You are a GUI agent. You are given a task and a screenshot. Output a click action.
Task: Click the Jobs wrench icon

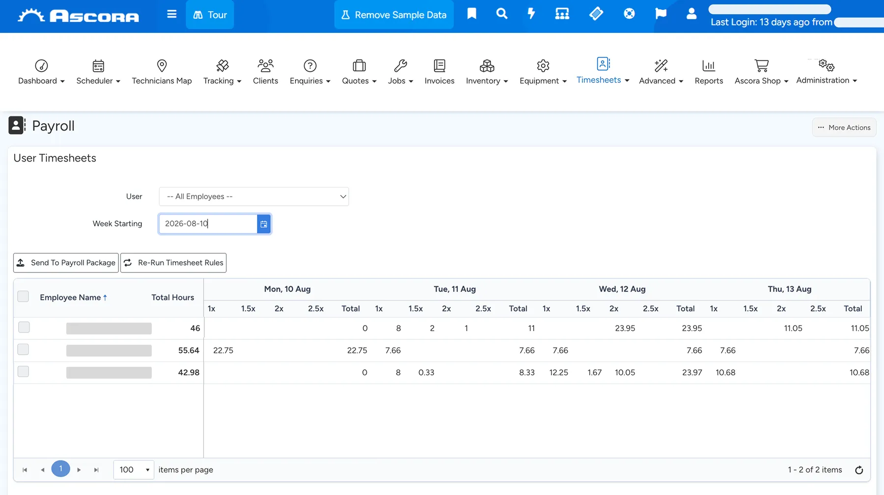pos(400,65)
